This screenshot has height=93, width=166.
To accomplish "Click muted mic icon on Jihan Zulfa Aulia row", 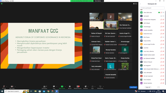I will 161,13.
